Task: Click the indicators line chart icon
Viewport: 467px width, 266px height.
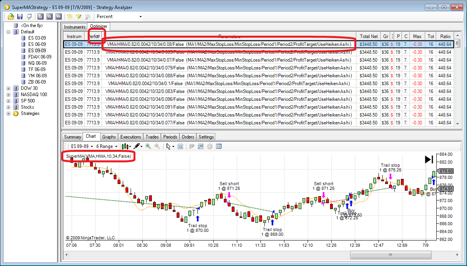Action: click(x=201, y=146)
